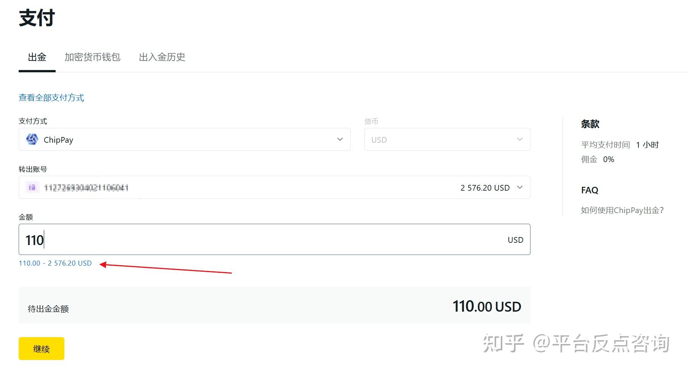Screen dimensions: 687x371
Task: Click the 查看全部支付方式 link
Action: click(51, 98)
